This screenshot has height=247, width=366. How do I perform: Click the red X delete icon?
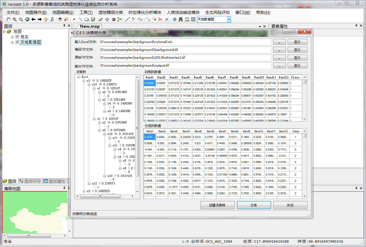pyautogui.click(x=160, y=19)
